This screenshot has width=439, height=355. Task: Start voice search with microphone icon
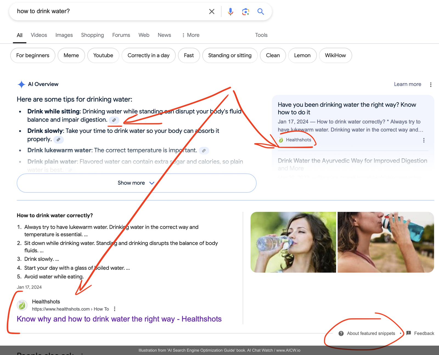[x=230, y=12]
